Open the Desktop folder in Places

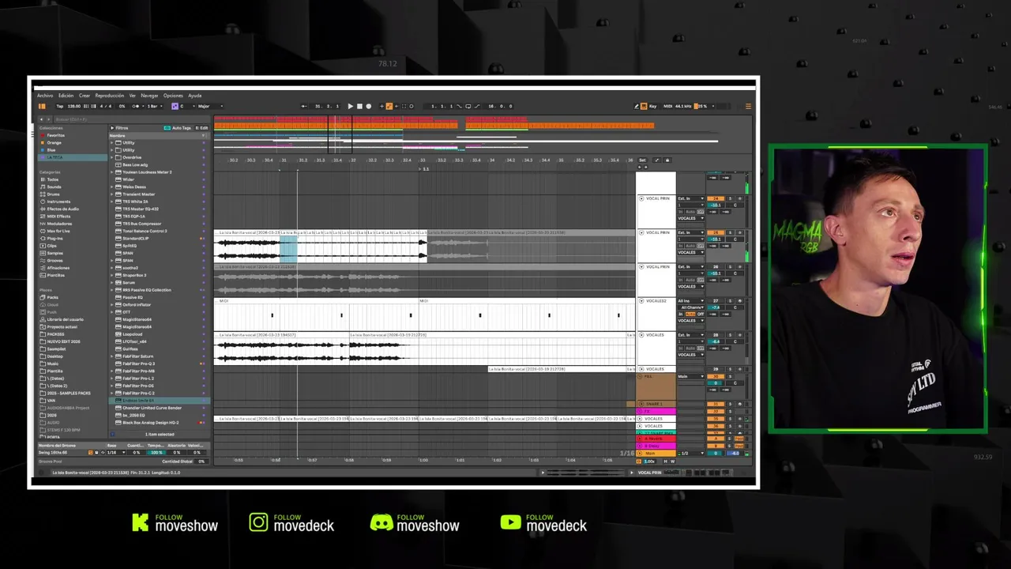click(56, 356)
